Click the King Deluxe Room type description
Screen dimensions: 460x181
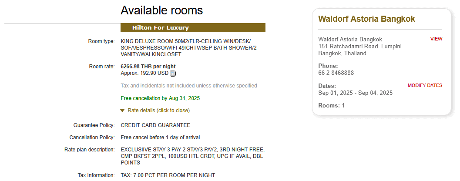[188, 48]
